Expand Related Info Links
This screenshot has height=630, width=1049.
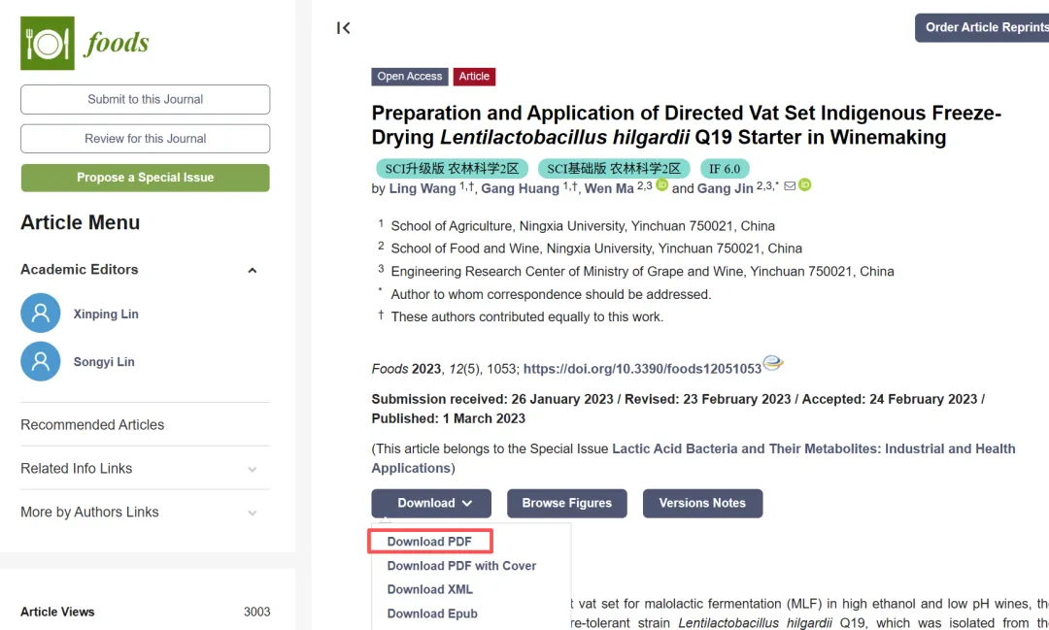(253, 470)
